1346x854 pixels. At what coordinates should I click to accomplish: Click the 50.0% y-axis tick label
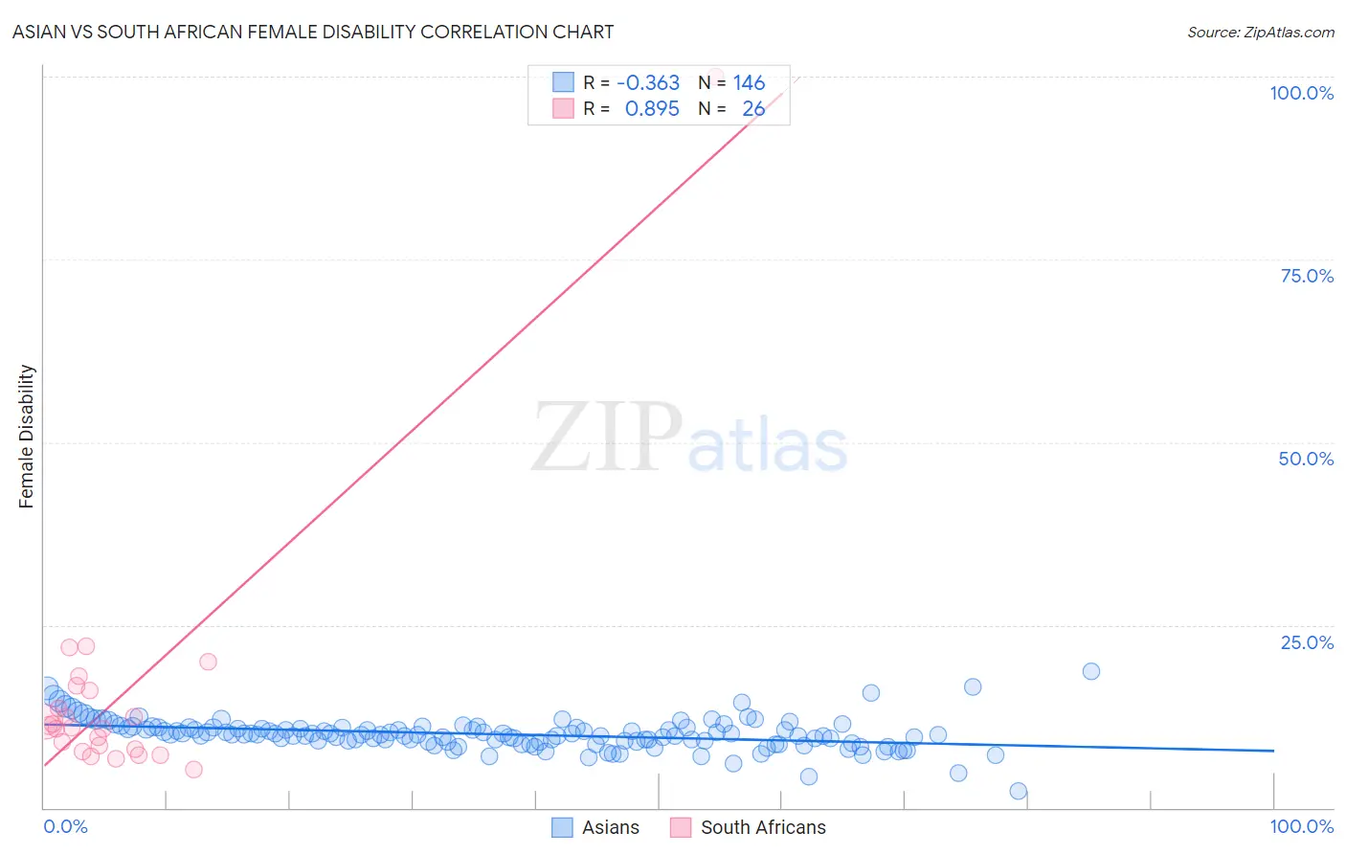coord(1306,459)
